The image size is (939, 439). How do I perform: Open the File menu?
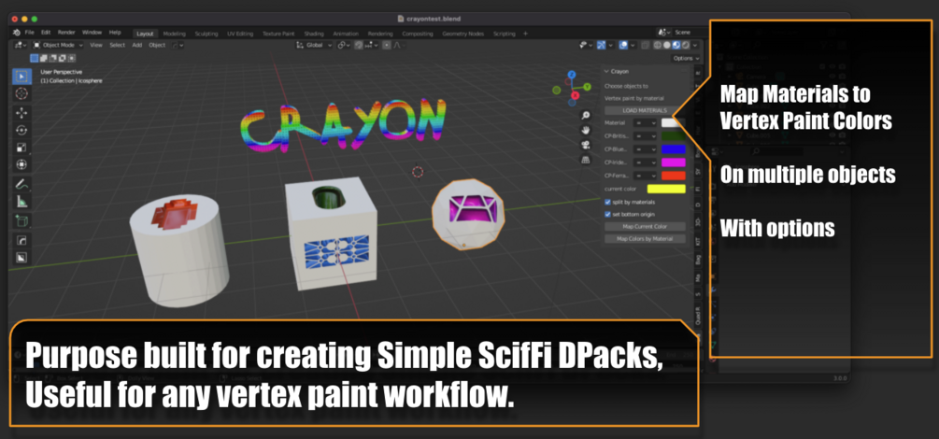29,33
